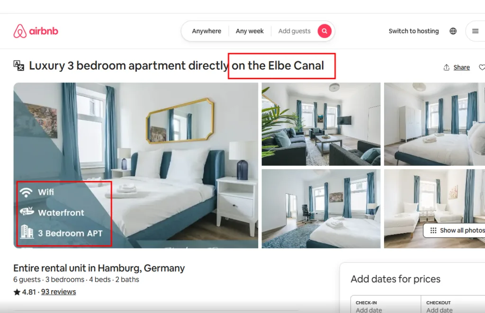Click Add guests in search bar
This screenshot has height=313, width=485.
pos(294,31)
